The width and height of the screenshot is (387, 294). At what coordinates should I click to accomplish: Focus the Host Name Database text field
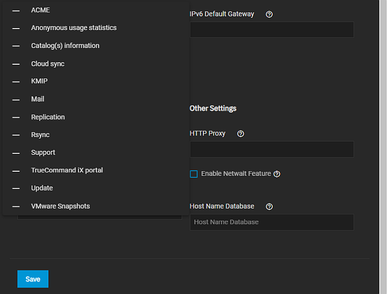click(x=271, y=222)
